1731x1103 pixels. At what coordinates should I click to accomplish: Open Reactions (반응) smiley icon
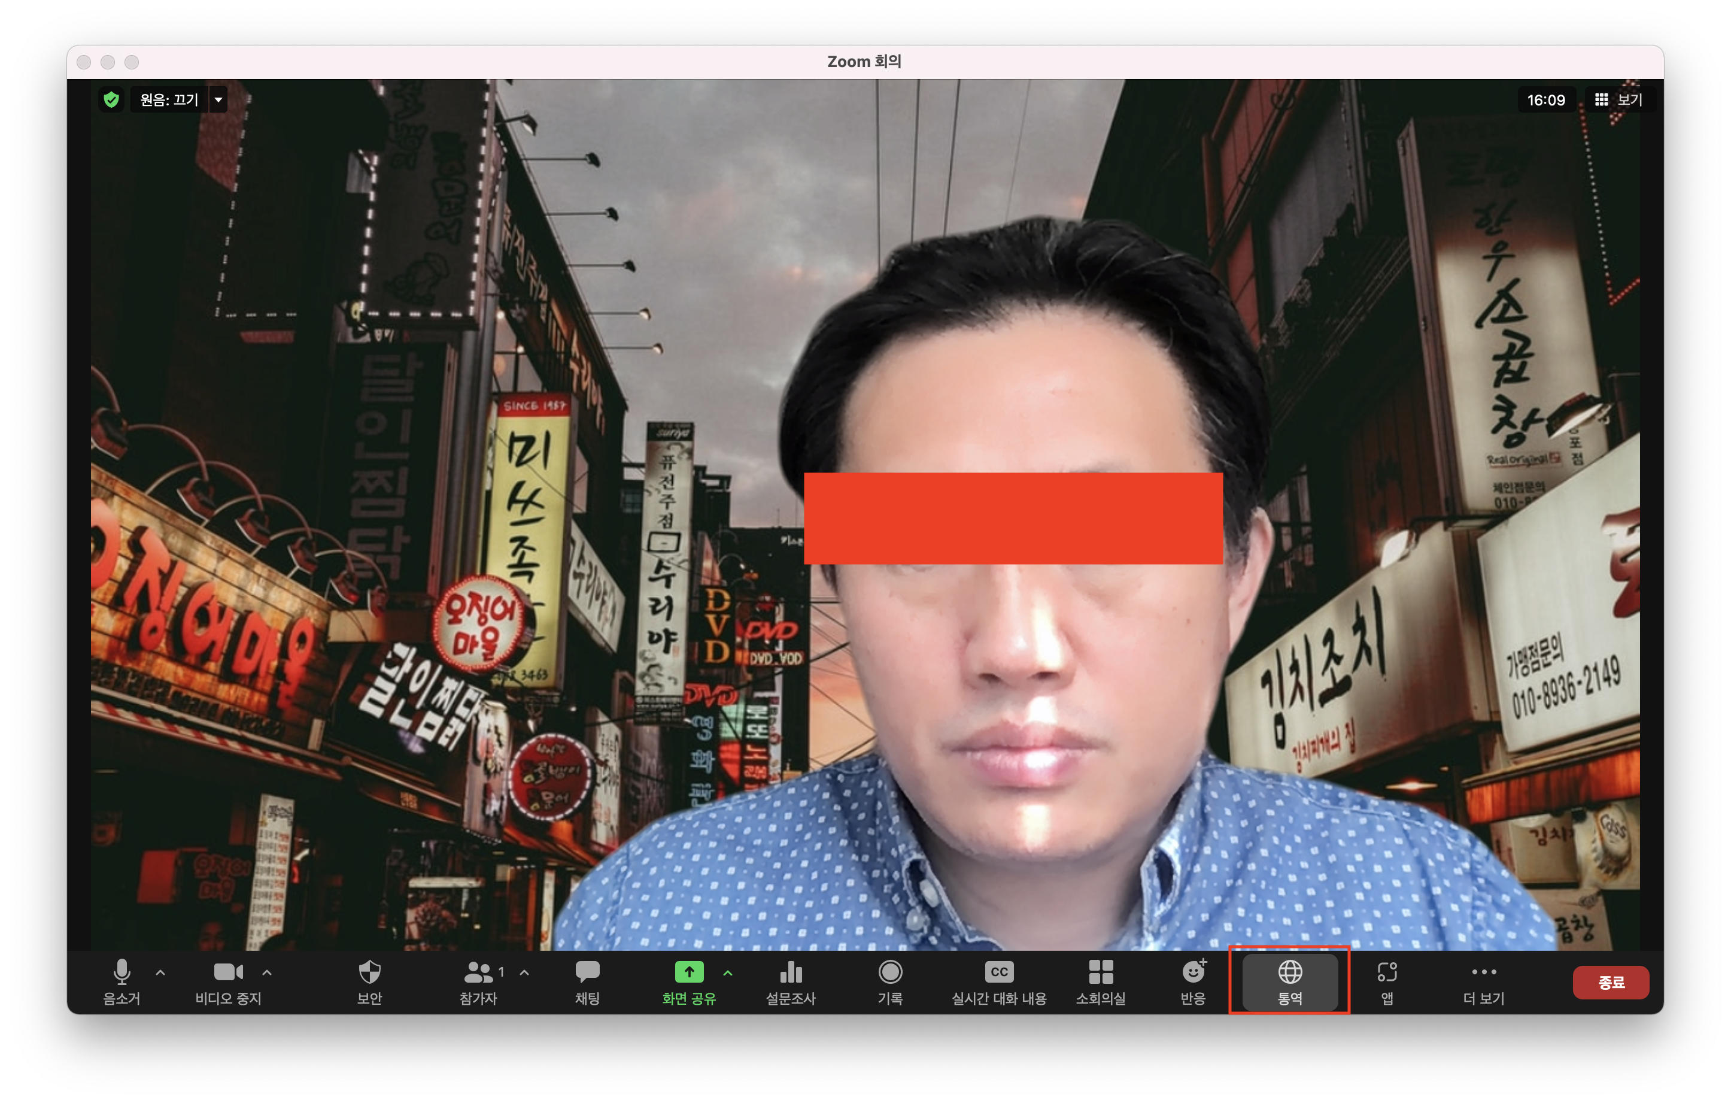coord(1194,972)
